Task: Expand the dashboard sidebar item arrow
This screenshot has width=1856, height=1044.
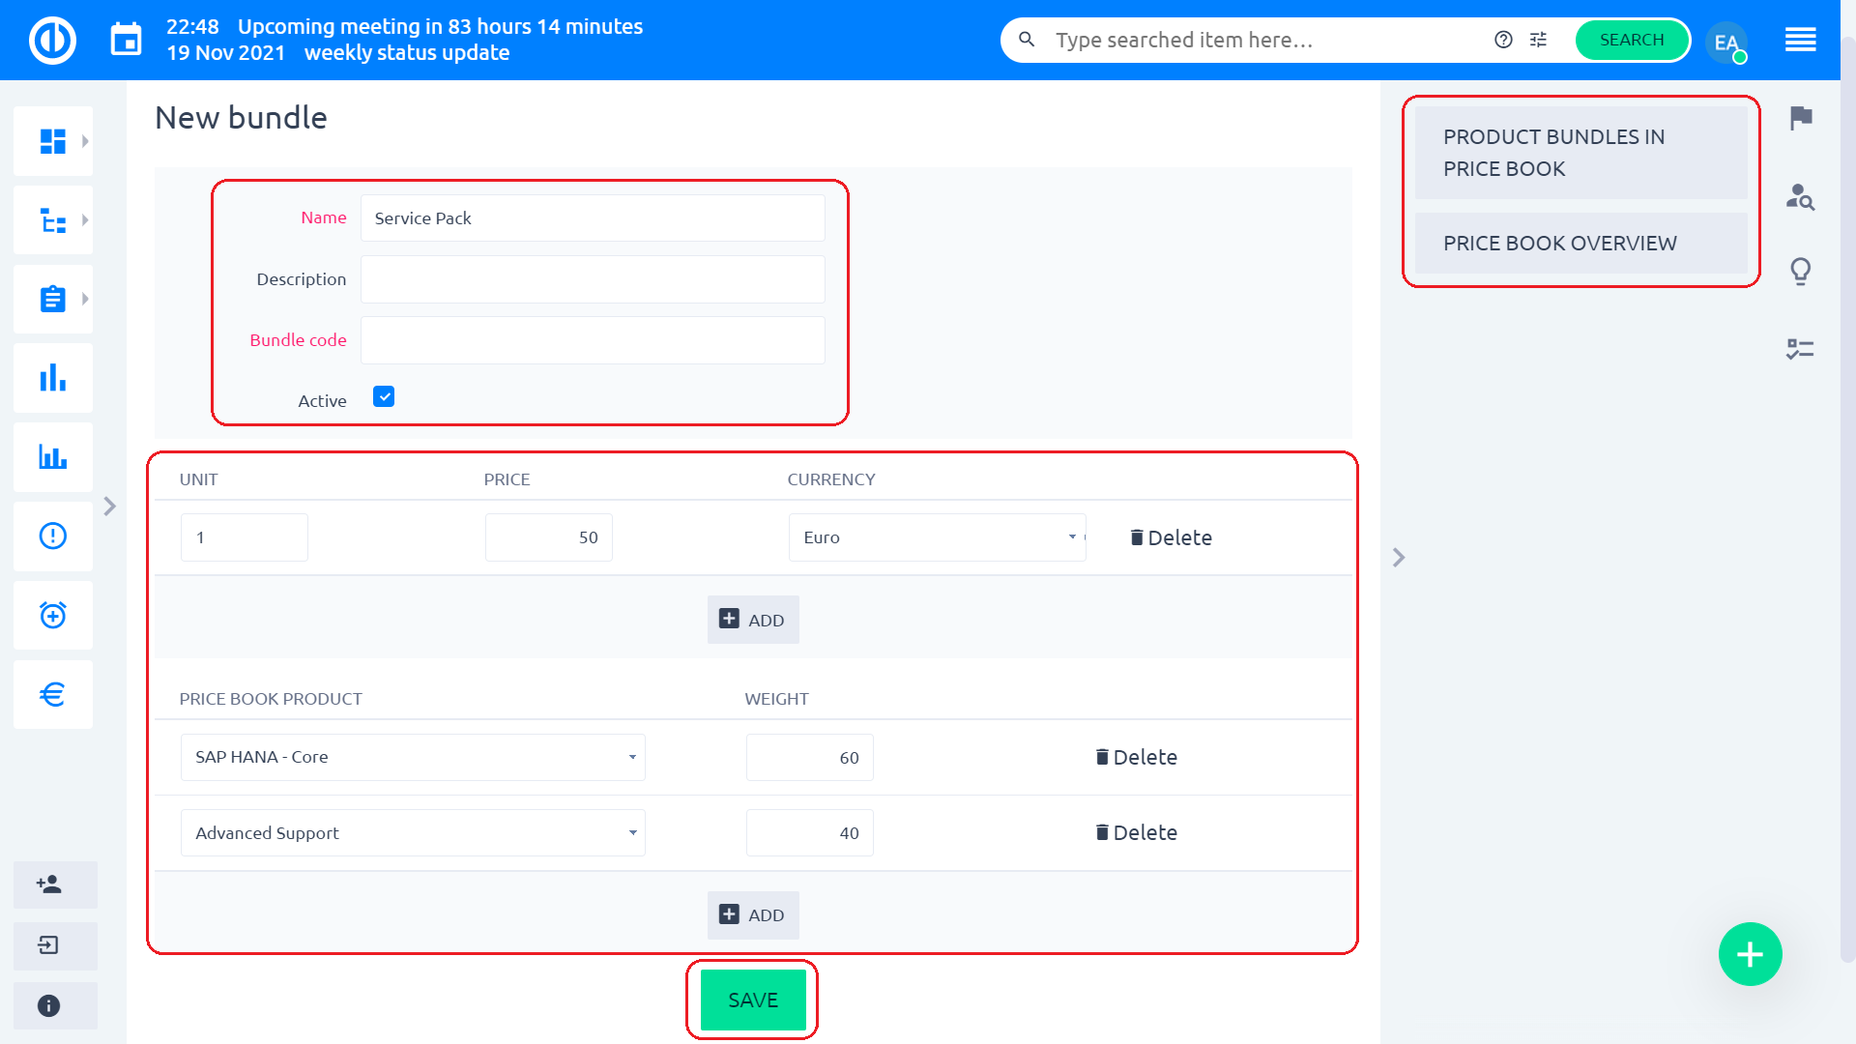Action: pyautogui.click(x=85, y=141)
